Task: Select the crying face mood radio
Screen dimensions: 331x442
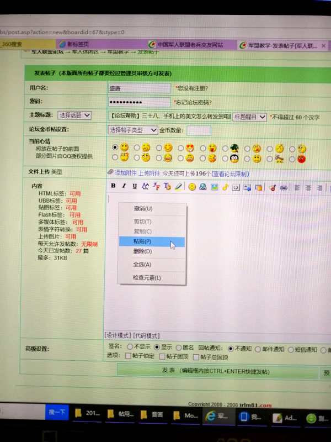Action: coord(159,158)
